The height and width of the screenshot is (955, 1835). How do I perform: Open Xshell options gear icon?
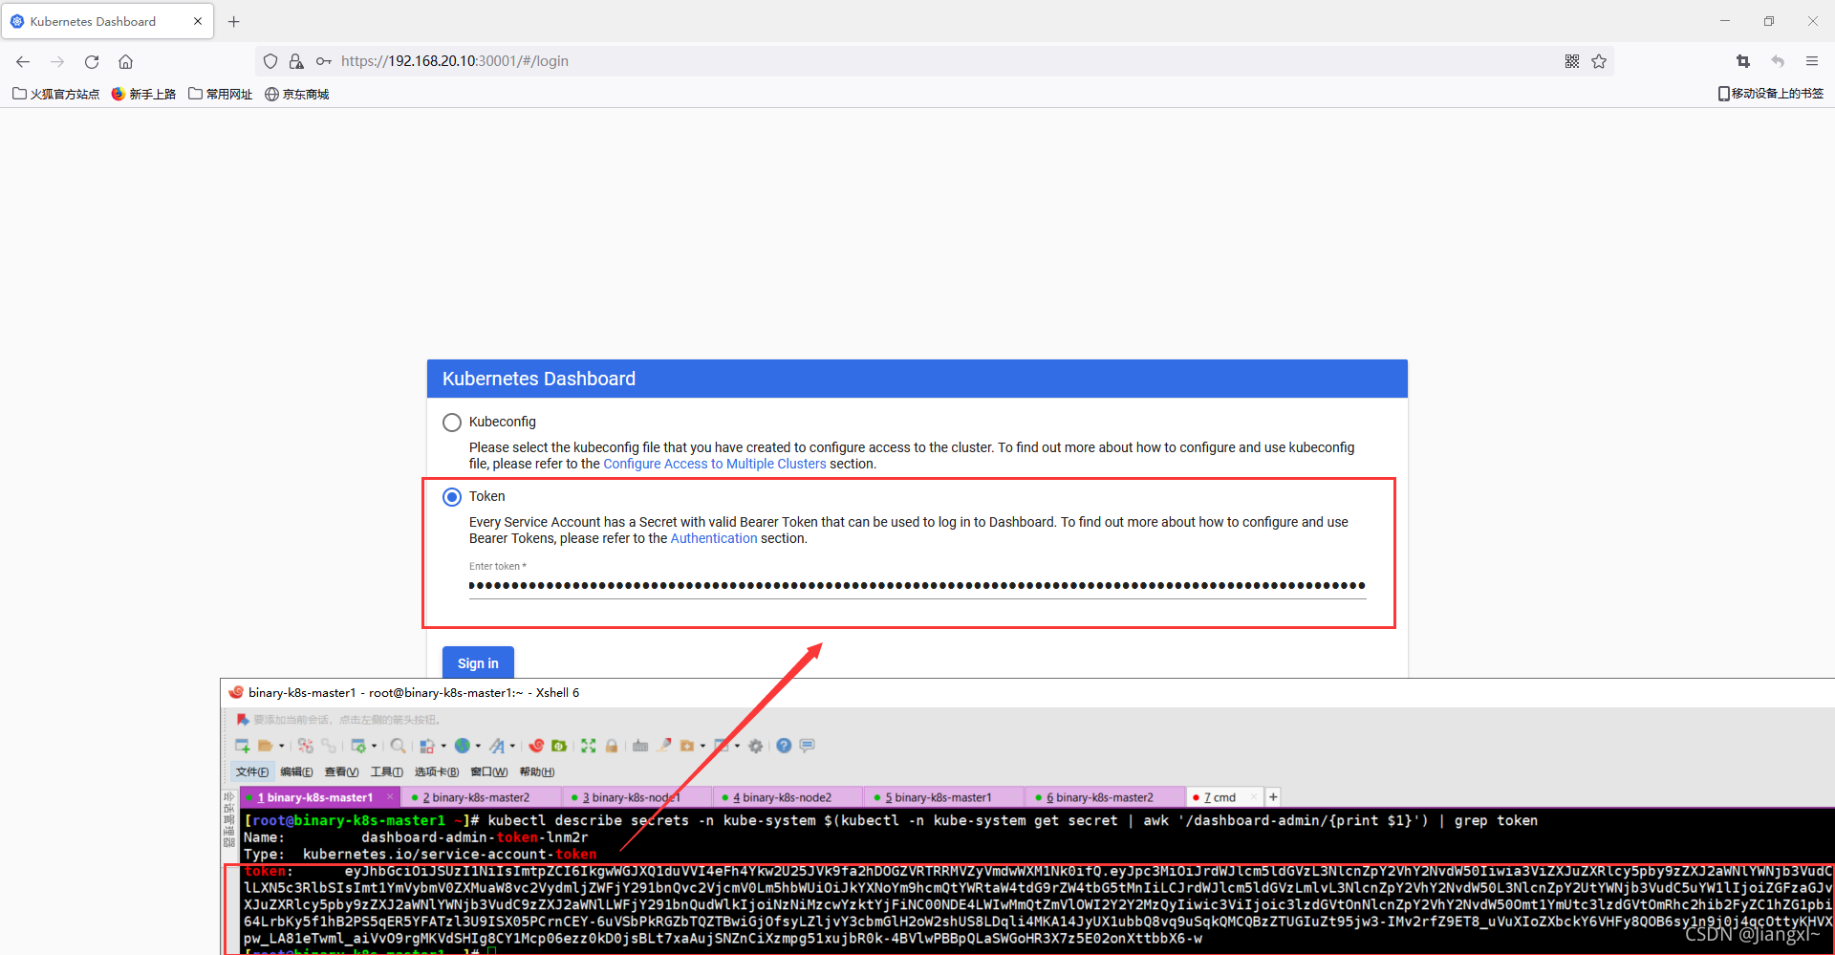(756, 746)
